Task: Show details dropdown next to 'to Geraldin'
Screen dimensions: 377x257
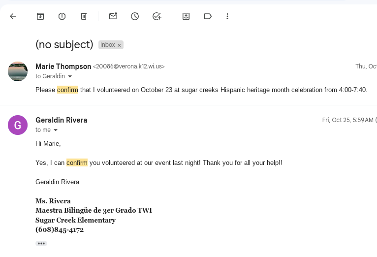Action: pos(70,76)
